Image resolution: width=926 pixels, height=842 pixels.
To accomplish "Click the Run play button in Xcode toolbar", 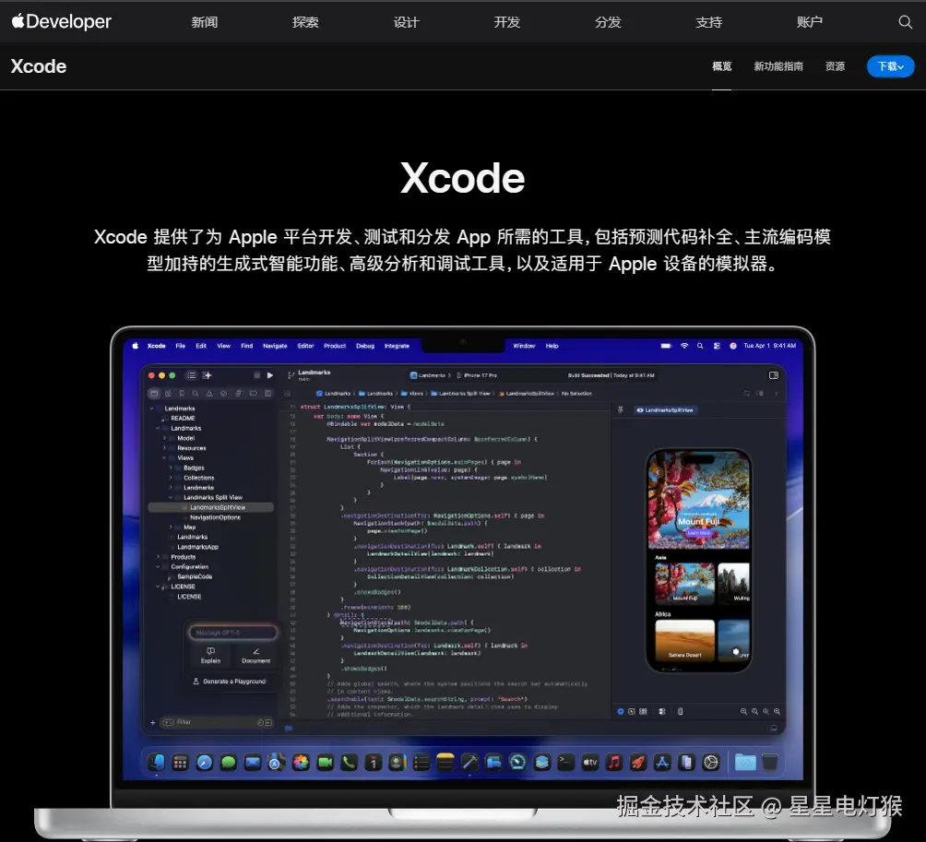I will (x=268, y=374).
